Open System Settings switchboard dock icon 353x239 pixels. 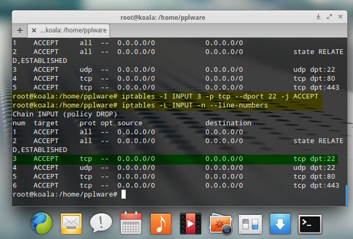tap(250, 224)
